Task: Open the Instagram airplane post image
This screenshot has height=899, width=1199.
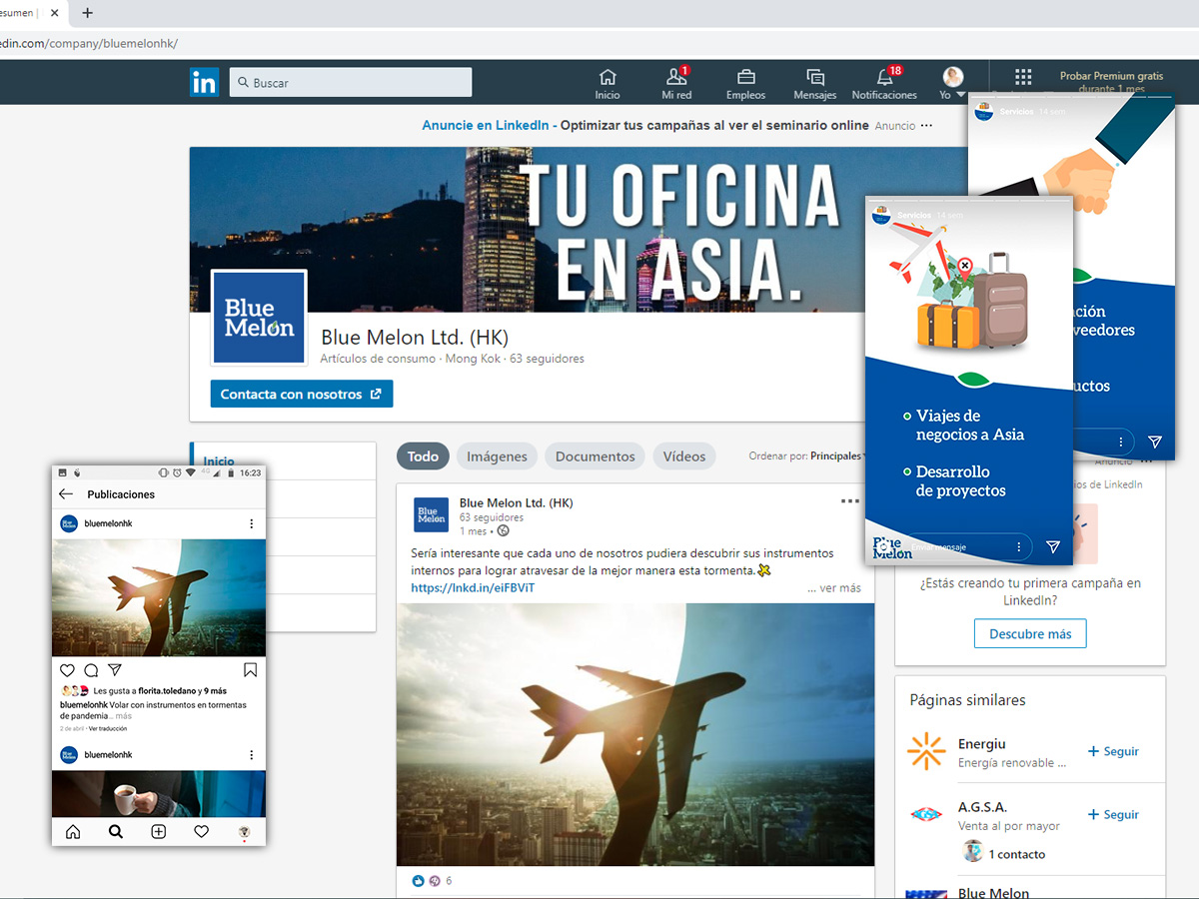Action: click(x=159, y=598)
